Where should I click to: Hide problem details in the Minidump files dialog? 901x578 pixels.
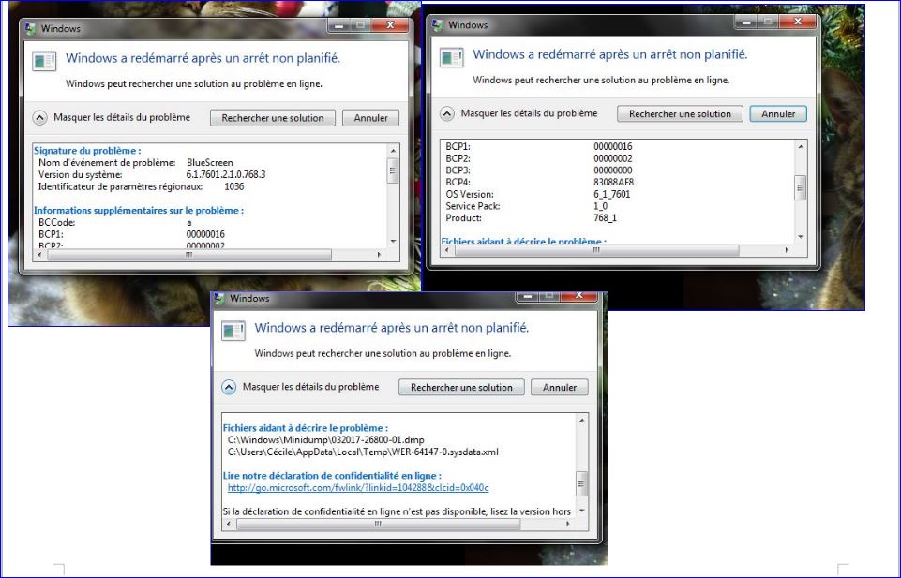pyautogui.click(x=229, y=387)
